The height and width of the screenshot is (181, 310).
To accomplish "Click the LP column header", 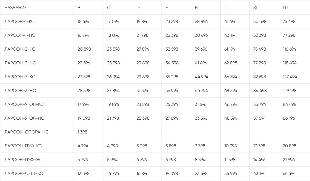I will click(x=285, y=8).
